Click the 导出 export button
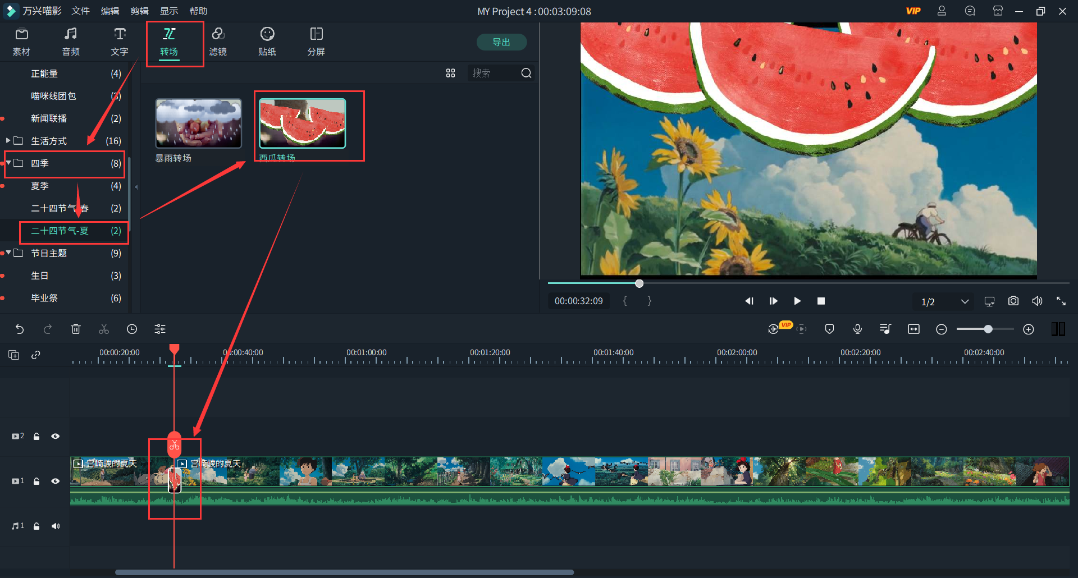The image size is (1078, 578). (x=501, y=42)
